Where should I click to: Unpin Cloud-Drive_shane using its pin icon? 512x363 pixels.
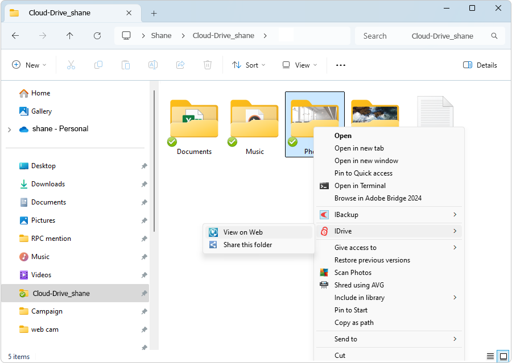[144, 293]
